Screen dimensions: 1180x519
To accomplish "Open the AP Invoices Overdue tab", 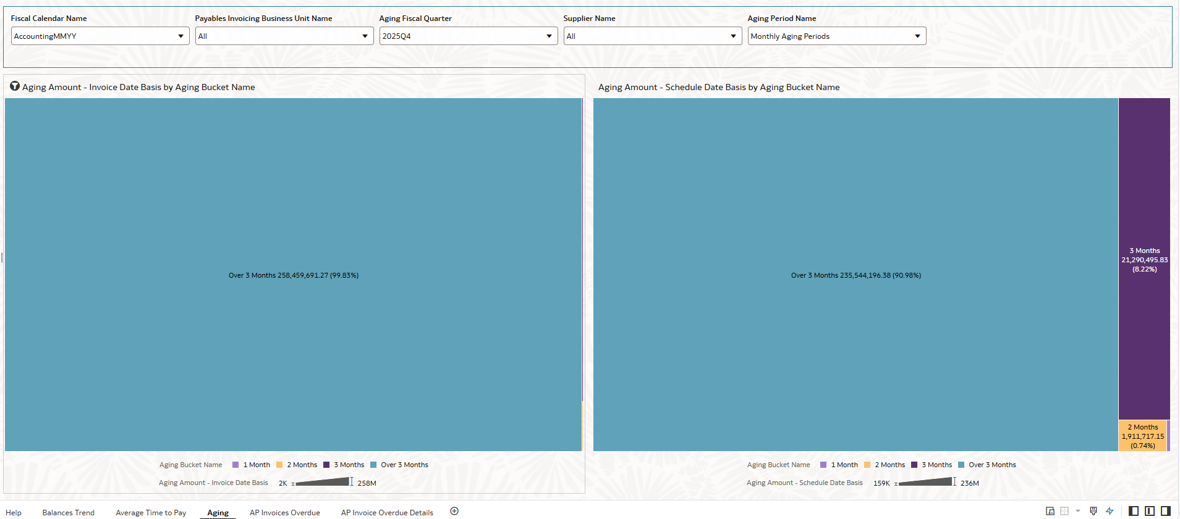I will pos(285,513).
